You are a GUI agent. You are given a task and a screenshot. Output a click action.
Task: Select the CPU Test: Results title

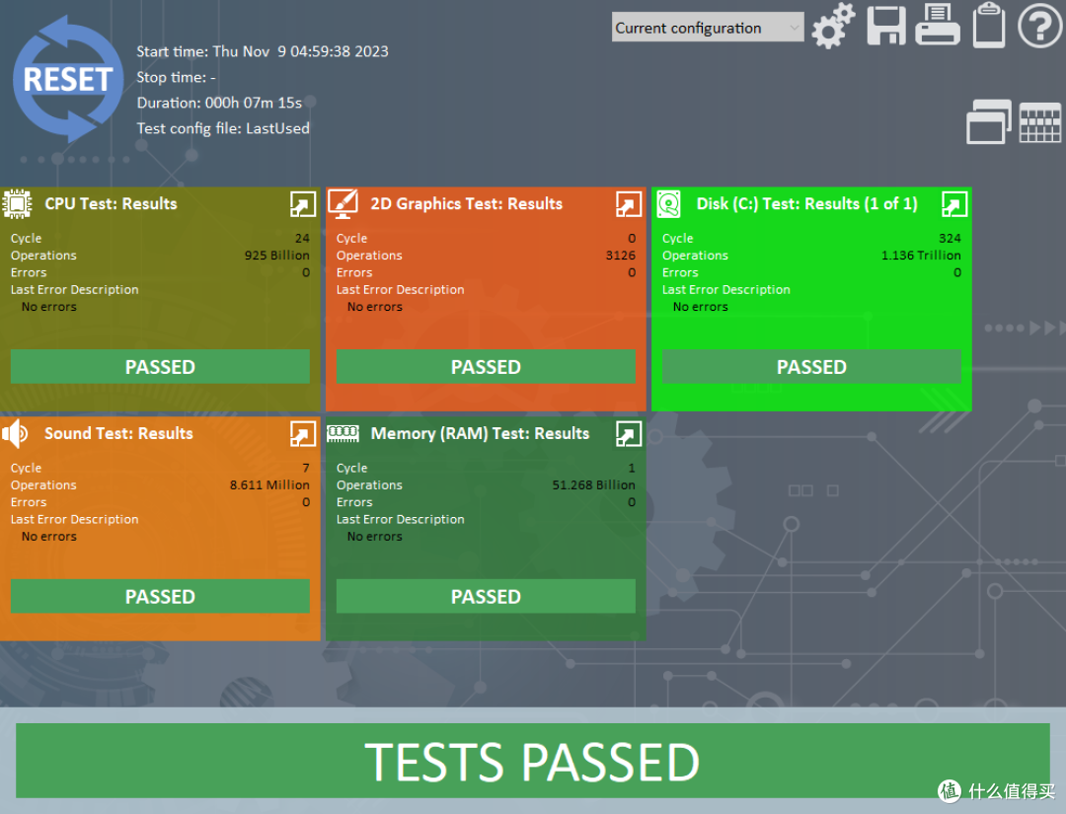pos(111,204)
